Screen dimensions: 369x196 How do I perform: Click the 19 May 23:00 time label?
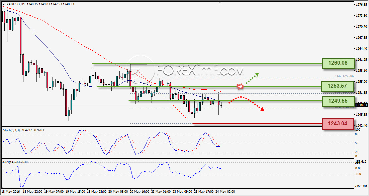97,192
